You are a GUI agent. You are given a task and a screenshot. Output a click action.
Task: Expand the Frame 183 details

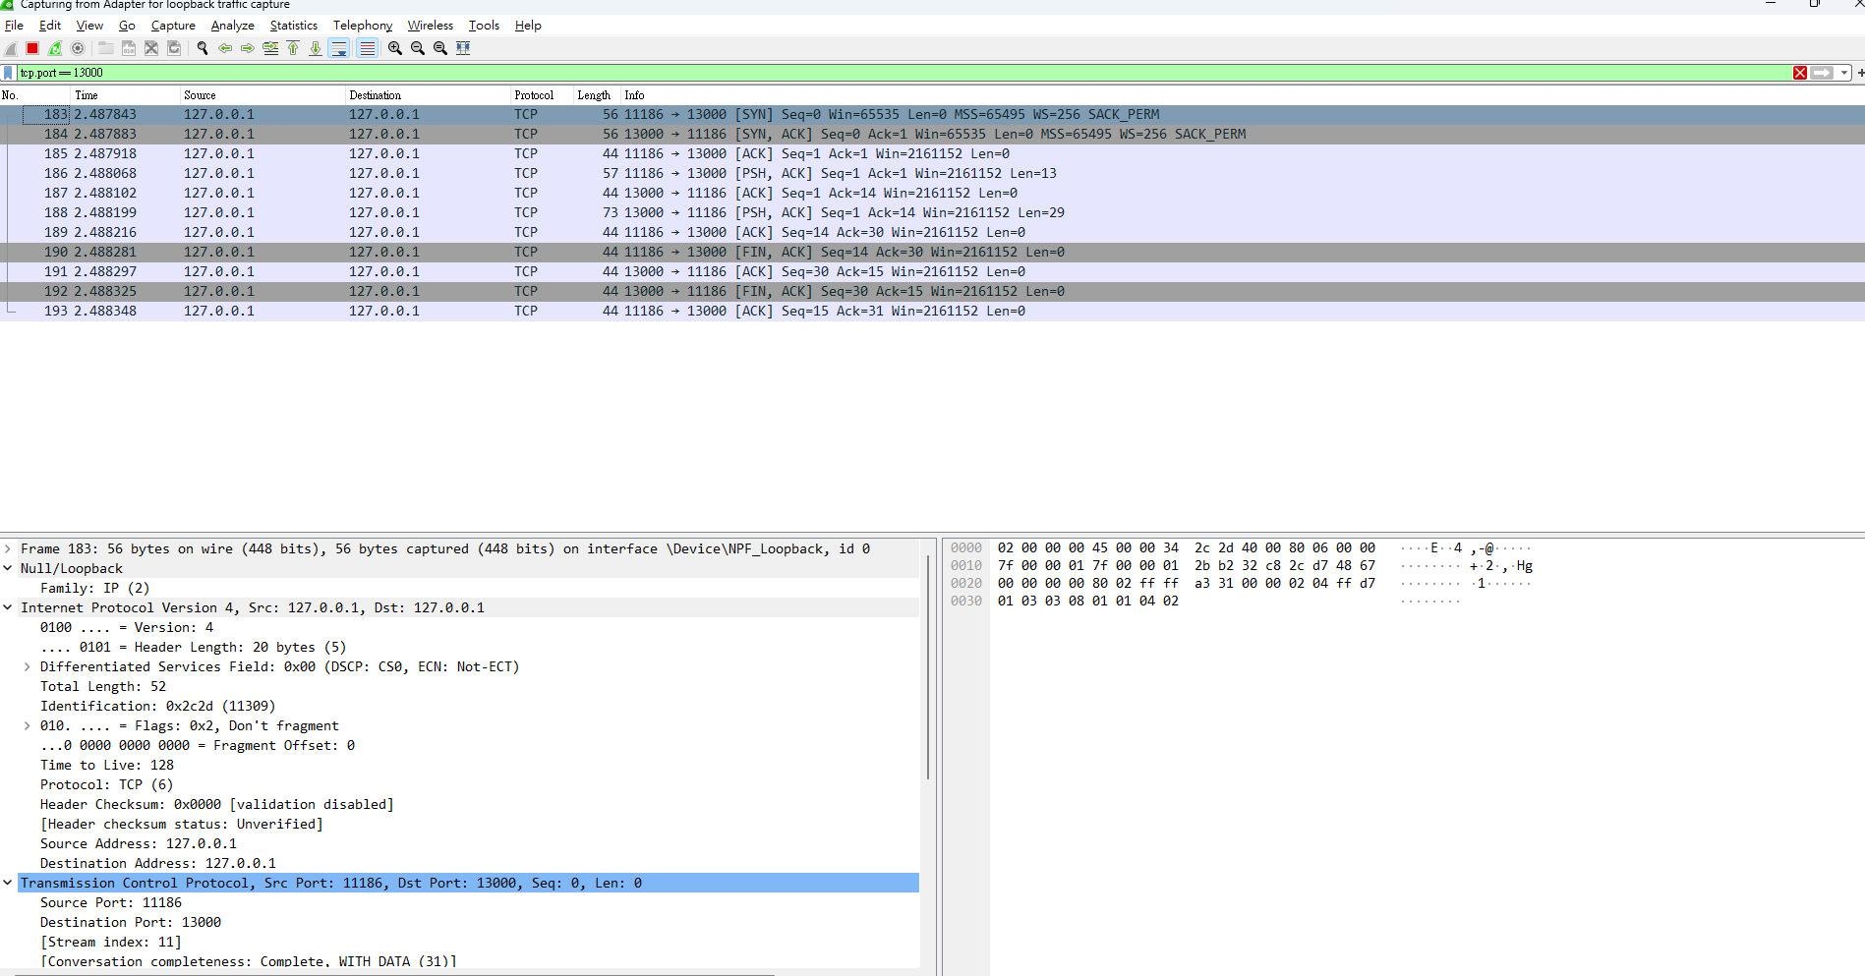pyautogui.click(x=8, y=548)
